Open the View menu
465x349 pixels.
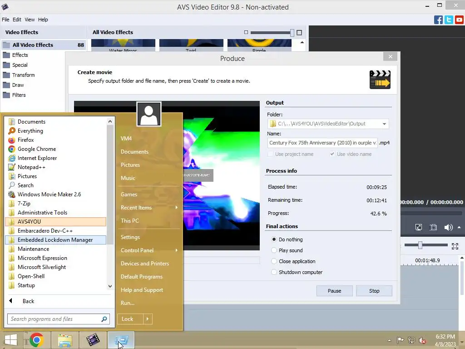pyautogui.click(x=30, y=20)
